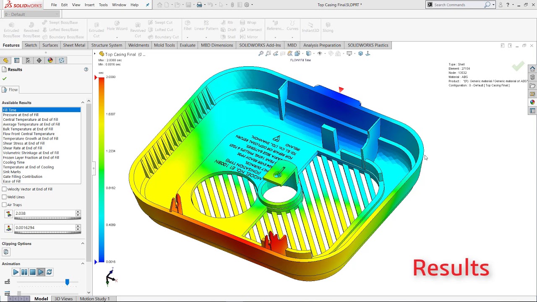Collapse the Animation section
This screenshot has width=537, height=302.
pyautogui.click(x=83, y=264)
